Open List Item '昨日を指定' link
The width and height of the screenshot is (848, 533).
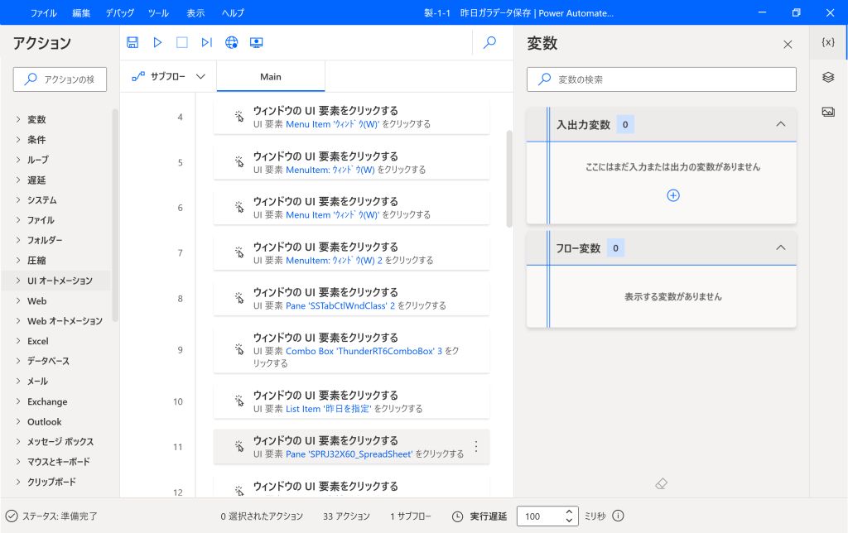pos(328,409)
